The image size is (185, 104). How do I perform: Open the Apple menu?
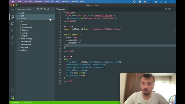point(13,1)
